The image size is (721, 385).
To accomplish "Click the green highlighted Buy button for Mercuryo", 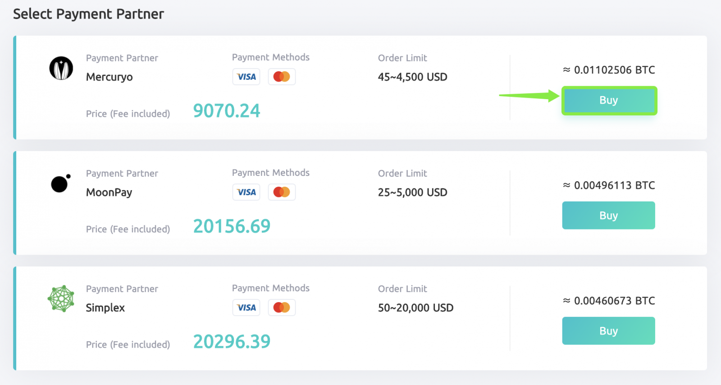I will tap(609, 101).
